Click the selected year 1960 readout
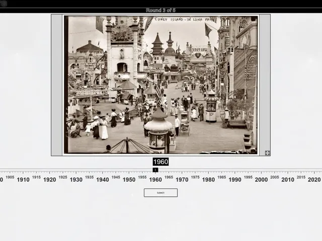 [160, 162]
